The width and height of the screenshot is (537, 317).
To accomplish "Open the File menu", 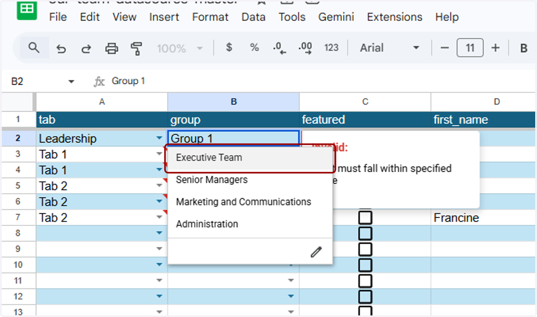I will (58, 17).
